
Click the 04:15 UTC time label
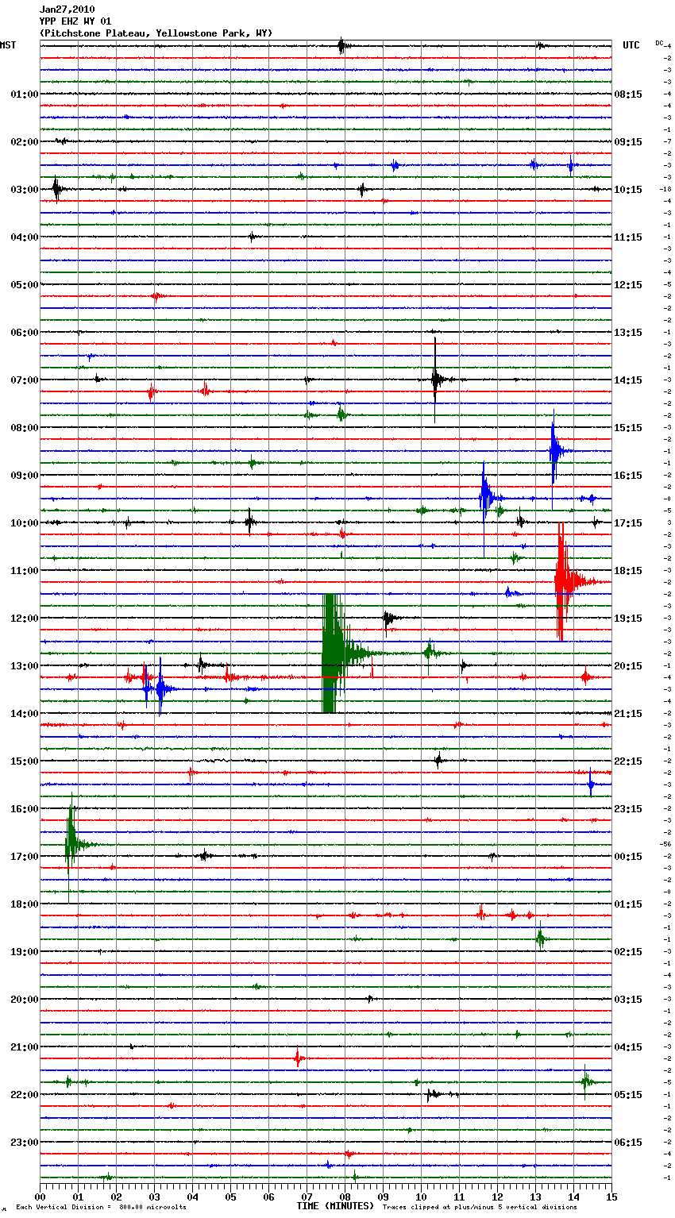[628, 1047]
